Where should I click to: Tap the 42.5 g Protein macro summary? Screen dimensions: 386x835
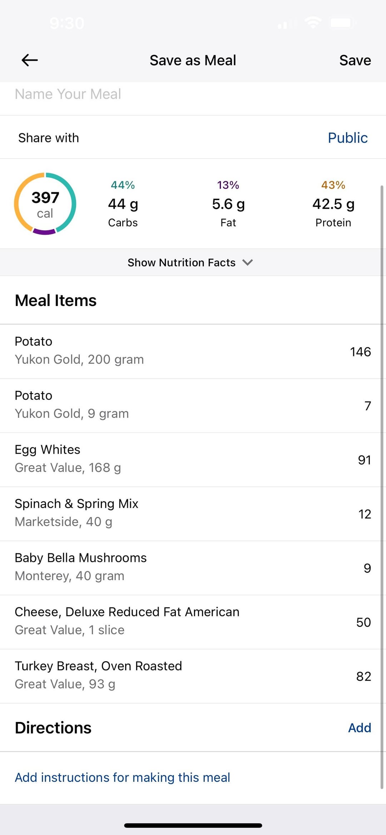(333, 204)
